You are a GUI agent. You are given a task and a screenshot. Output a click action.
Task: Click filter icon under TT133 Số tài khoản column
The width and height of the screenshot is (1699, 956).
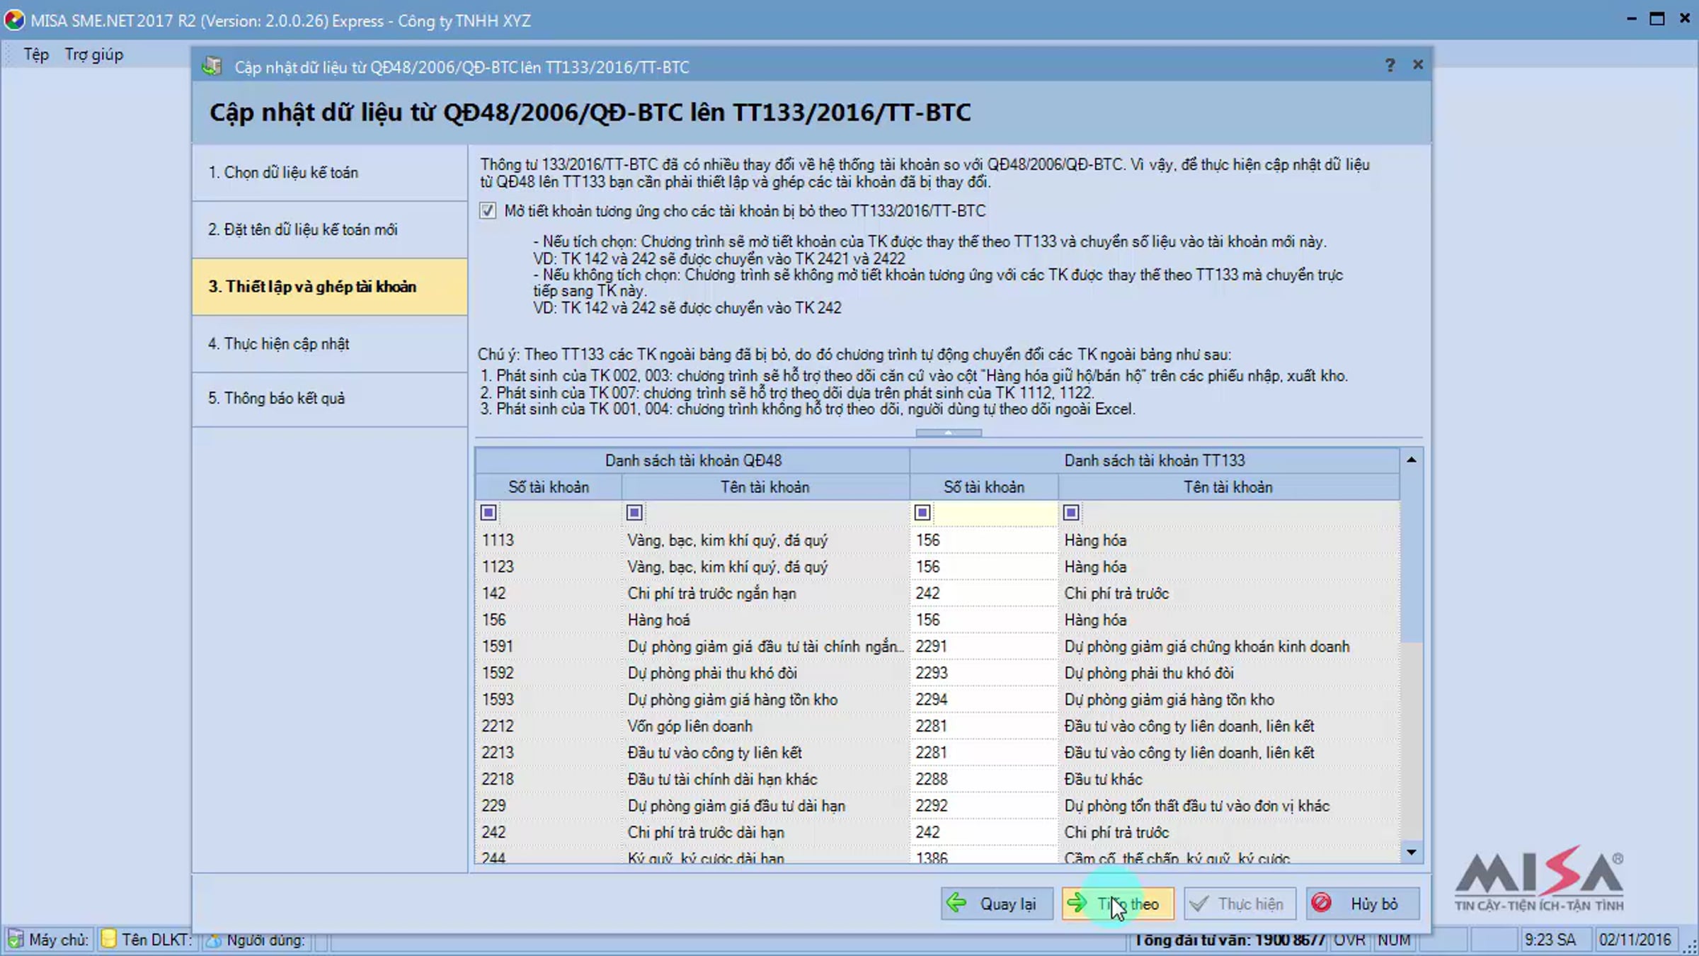922,513
